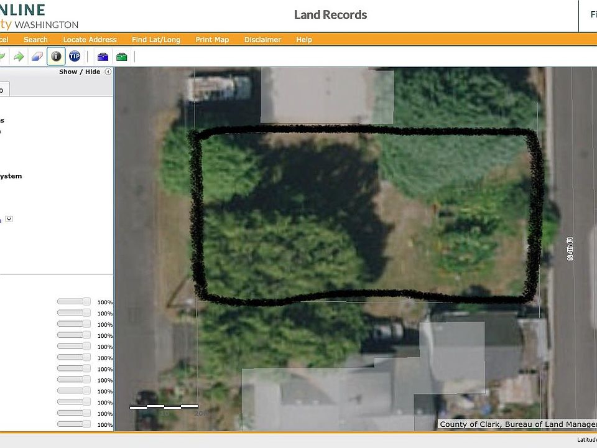597x448 pixels.
Task: Click the last layer opacity slider
Action: coord(73,424)
